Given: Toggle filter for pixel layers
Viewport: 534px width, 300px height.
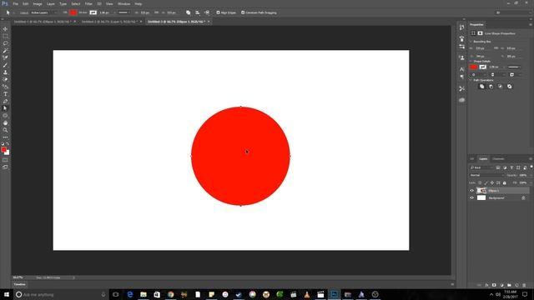Looking at the screenshot, I should click(x=498, y=167).
